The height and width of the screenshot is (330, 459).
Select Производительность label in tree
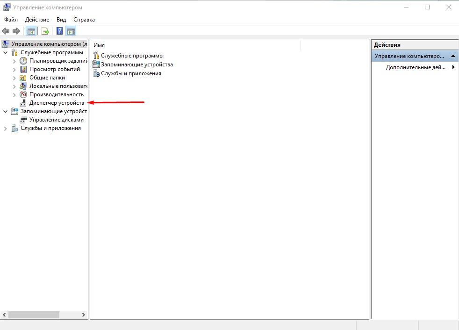click(57, 94)
